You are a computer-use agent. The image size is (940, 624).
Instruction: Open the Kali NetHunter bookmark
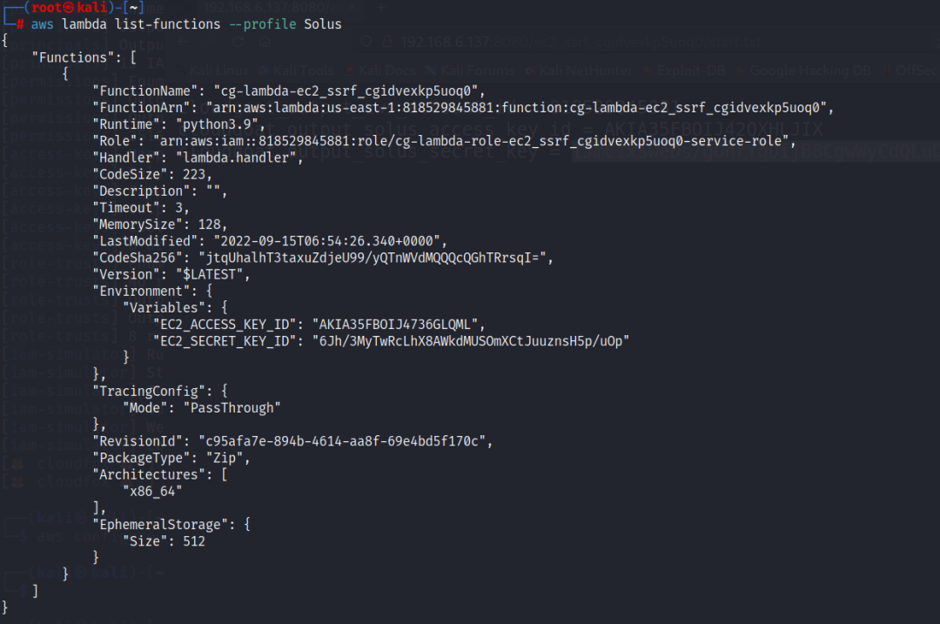(x=583, y=70)
